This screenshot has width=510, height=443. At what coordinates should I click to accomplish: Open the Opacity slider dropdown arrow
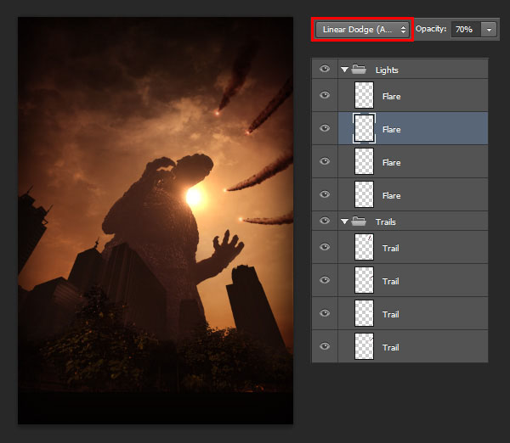click(x=489, y=30)
